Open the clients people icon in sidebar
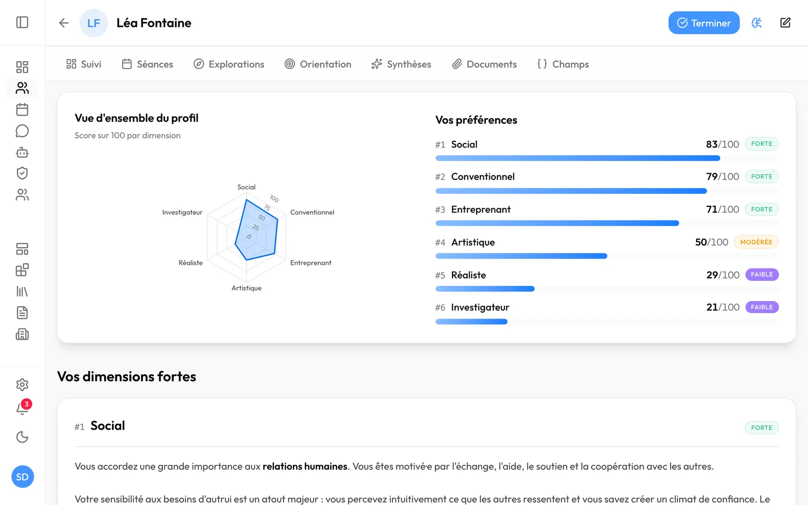 (x=22, y=88)
